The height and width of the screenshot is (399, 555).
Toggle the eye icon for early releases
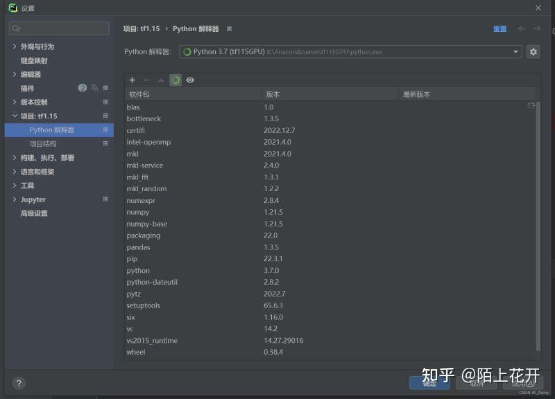tap(191, 79)
